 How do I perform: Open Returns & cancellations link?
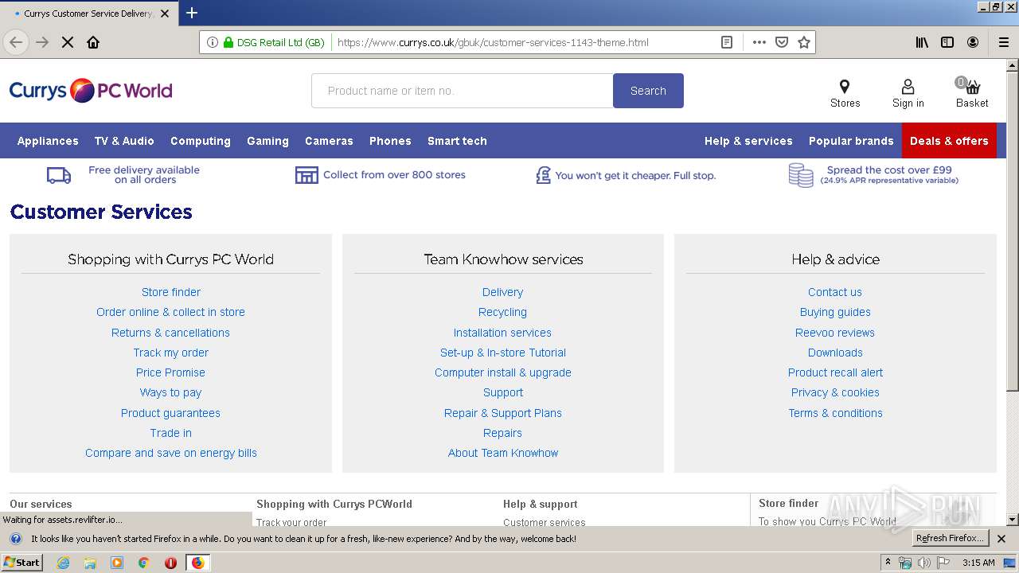click(170, 333)
